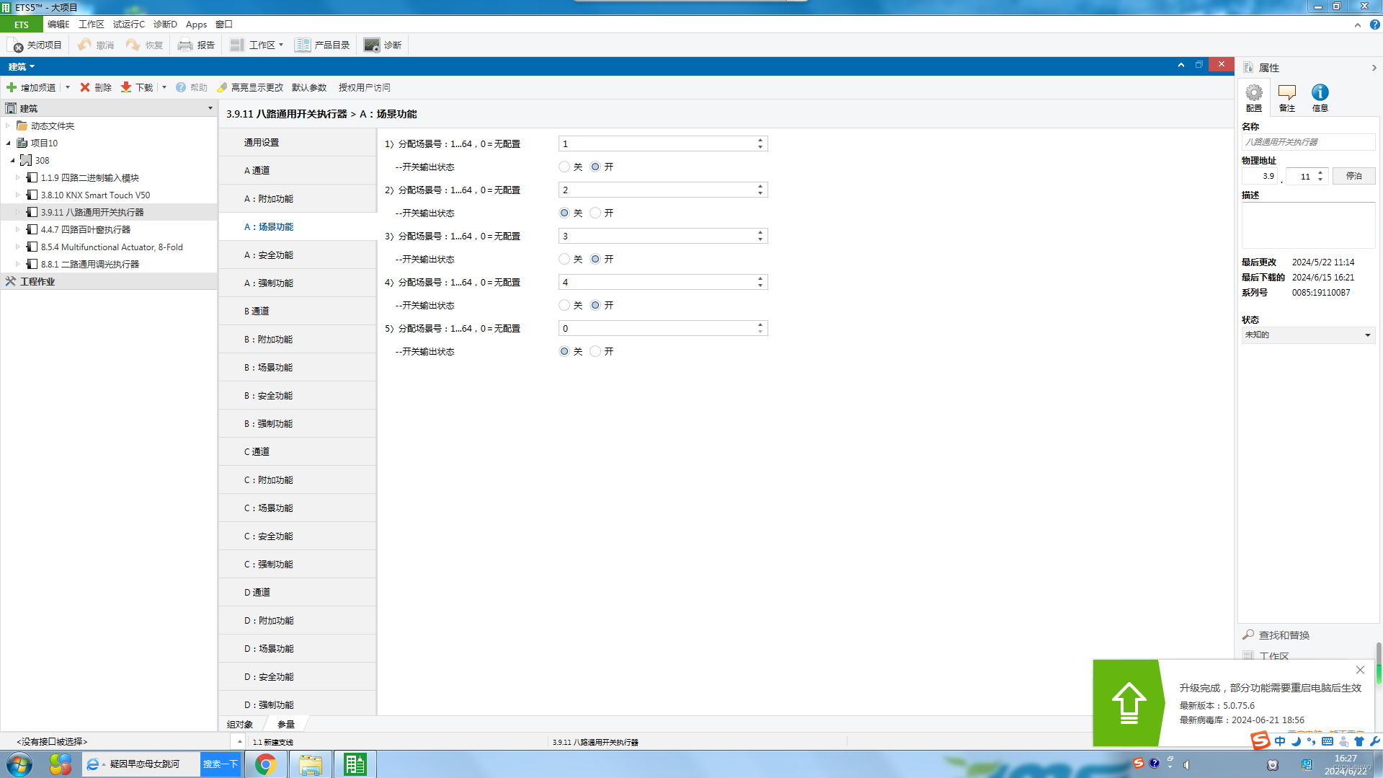Viewport: 1383px width, 778px height.
Task: Select 关 for scene 2 output state
Action: click(x=564, y=213)
